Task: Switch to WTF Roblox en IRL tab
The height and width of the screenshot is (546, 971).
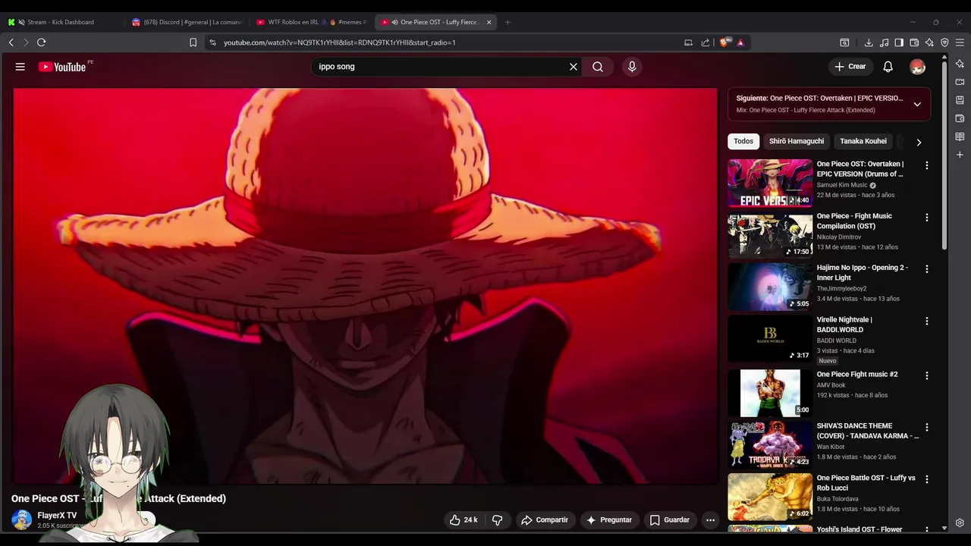Action: pyautogui.click(x=311, y=22)
